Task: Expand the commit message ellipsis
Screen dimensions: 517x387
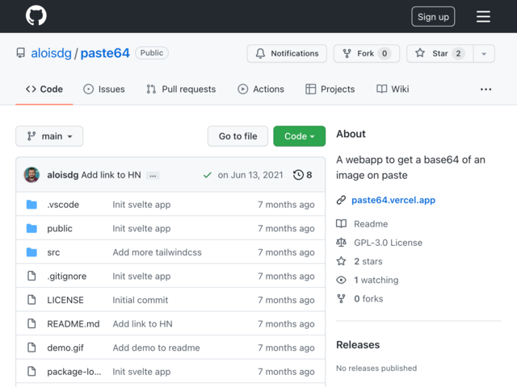Action: tap(153, 176)
